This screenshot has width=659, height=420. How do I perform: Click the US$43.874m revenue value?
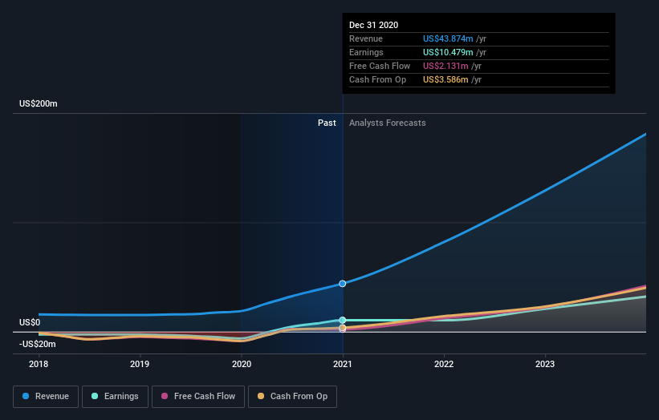coord(448,38)
